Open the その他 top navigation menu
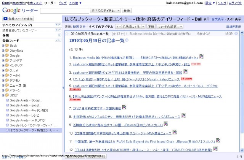The height and width of the screenshot is (160, 244). [75, 3]
